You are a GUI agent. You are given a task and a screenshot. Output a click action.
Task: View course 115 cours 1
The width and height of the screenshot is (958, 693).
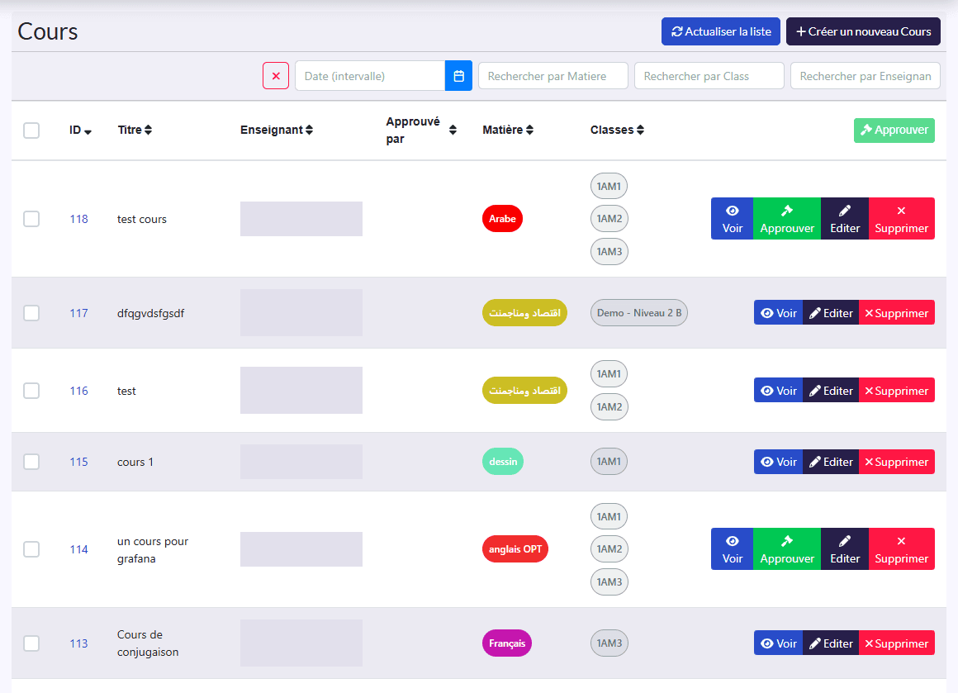[778, 462]
